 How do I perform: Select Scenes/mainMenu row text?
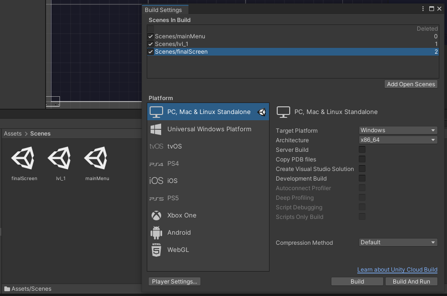click(180, 36)
